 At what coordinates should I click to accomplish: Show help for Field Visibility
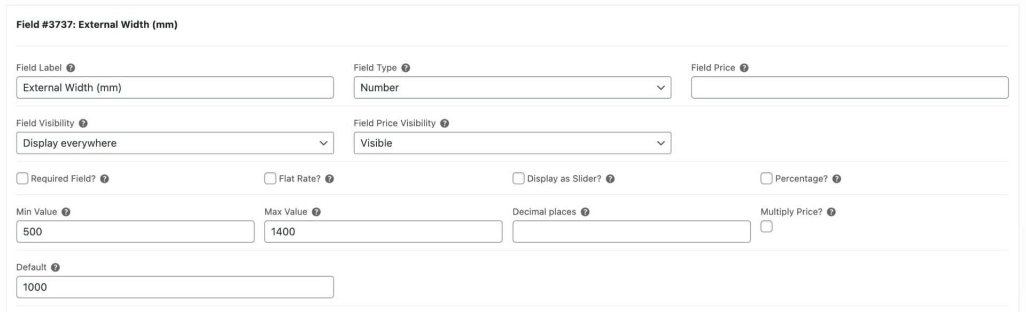(83, 123)
